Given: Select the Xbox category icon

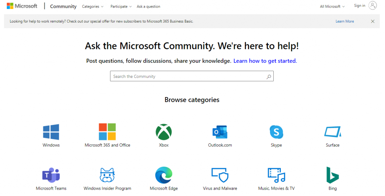Looking at the screenshot, I should [x=164, y=132].
